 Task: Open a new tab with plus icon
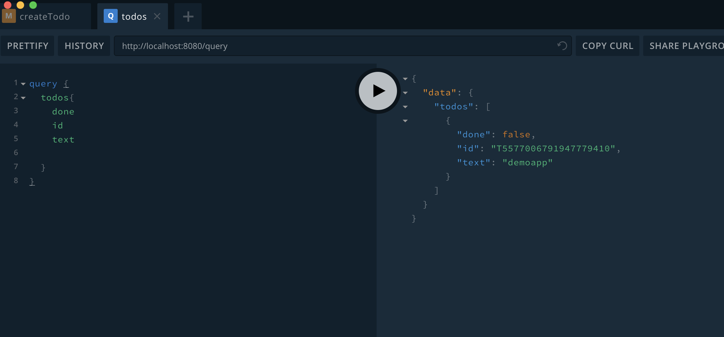click(x=188, y=17)
